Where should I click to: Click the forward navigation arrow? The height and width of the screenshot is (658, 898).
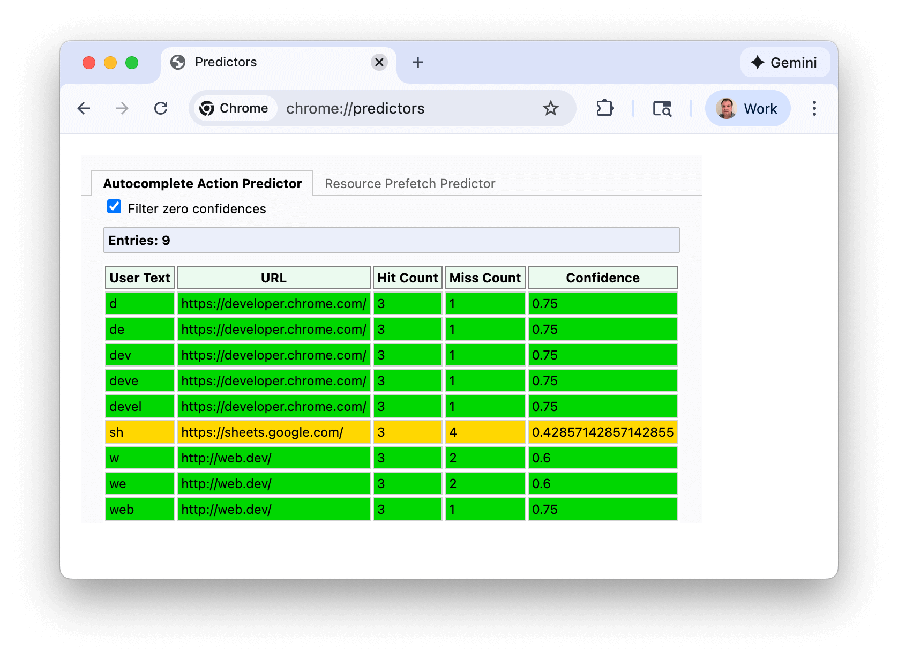point(122,108)
